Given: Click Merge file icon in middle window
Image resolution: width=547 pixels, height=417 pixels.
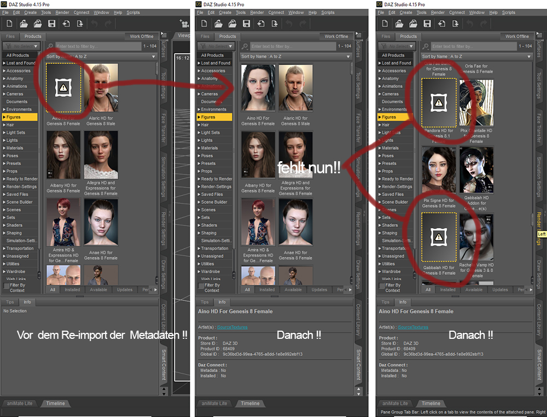Looking at the screenshot, I should (232, 24).
